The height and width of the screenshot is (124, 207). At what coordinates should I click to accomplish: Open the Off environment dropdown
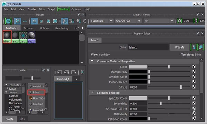pyautogui.click(x=159, y=21)
